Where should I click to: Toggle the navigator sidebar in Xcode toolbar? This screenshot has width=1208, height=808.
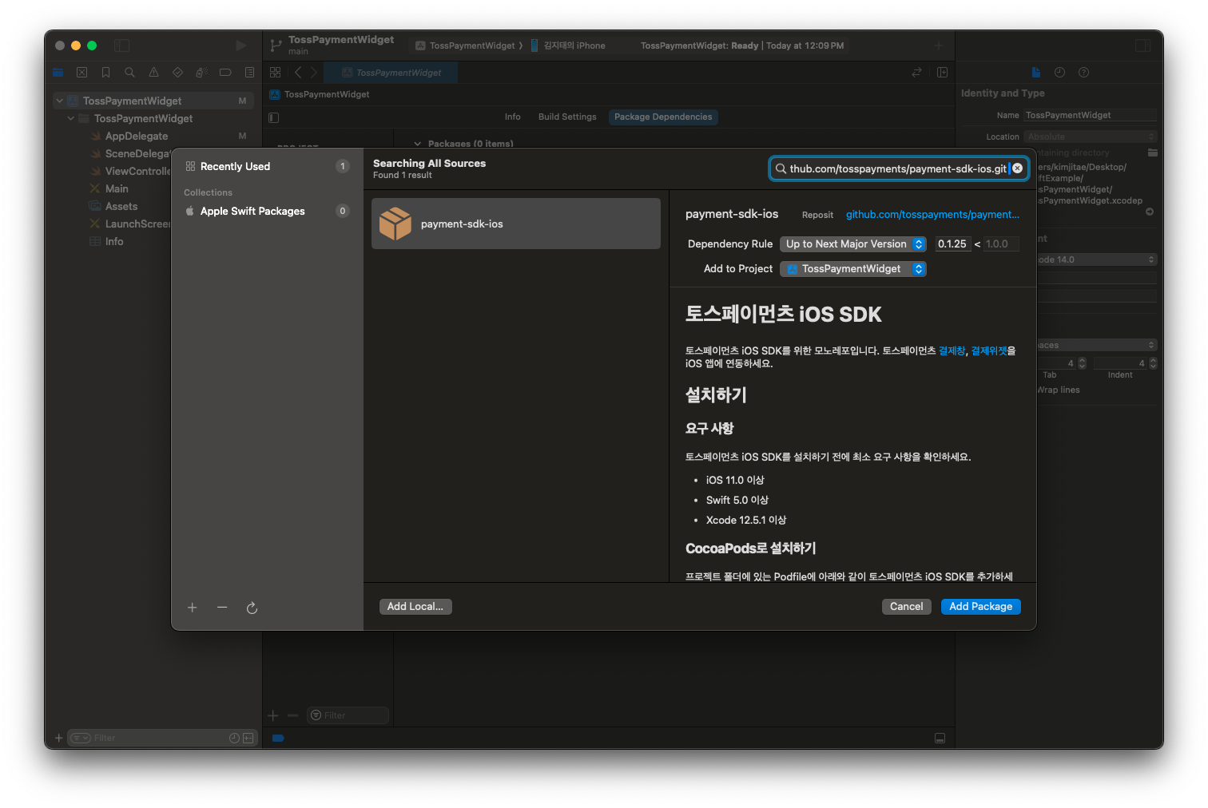121,46
